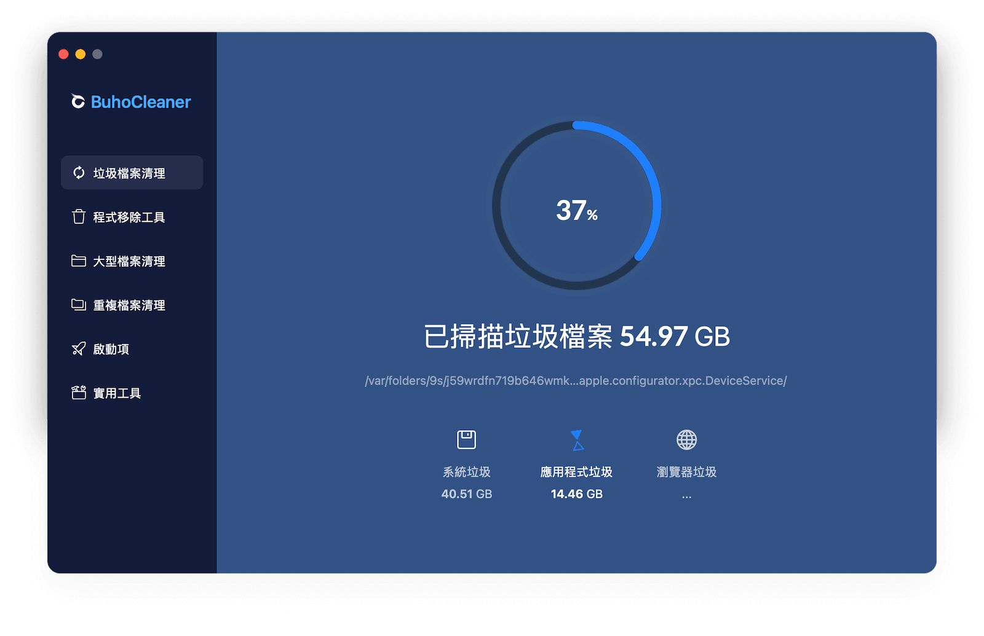Click the 14.46 GB value
The height and width of the screenshot is (636, 984).
(x=577, y=494)
